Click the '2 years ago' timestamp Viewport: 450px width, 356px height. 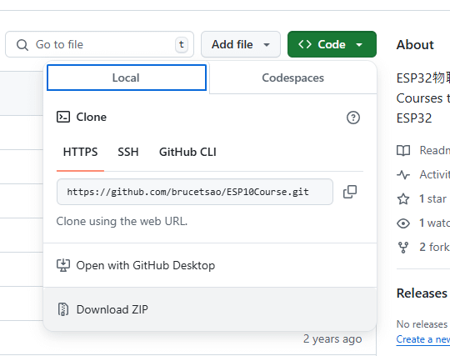332,339
